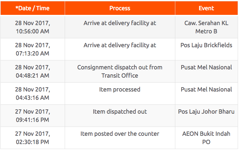
Task: Select Pusat Mel Nasional in Item processed row
Action: (206, 90)
